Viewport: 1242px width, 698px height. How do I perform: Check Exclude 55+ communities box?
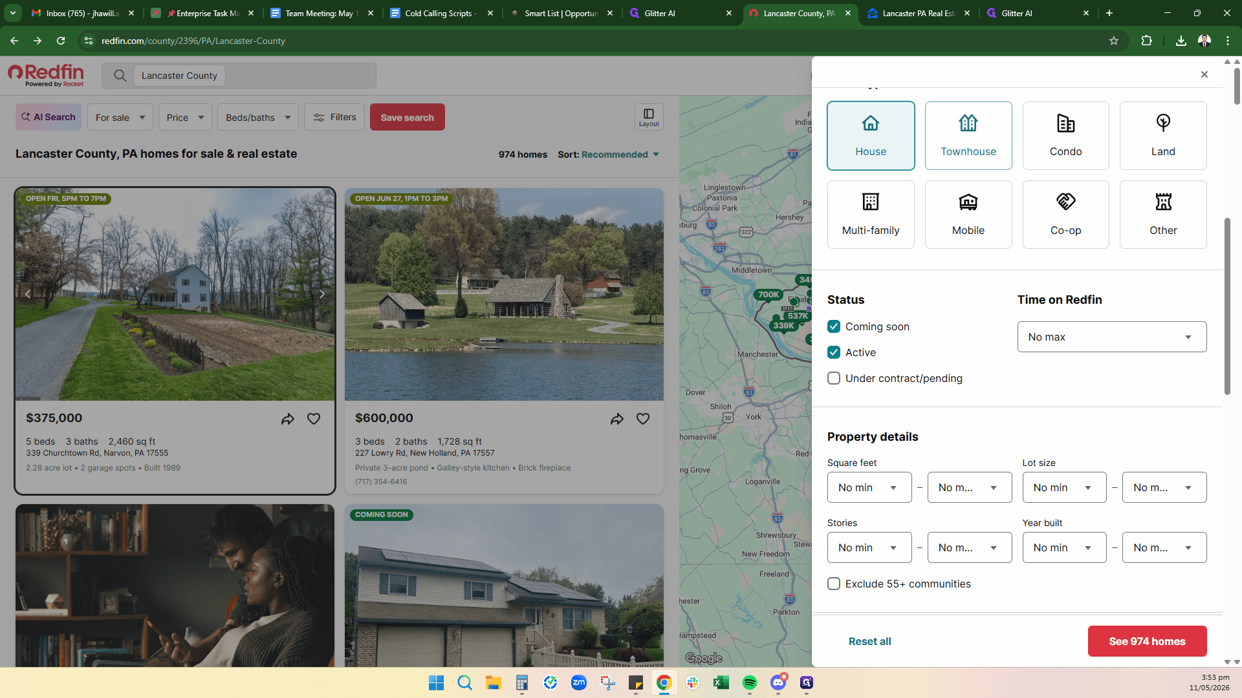pyautogui.click(x=834, y=584)
